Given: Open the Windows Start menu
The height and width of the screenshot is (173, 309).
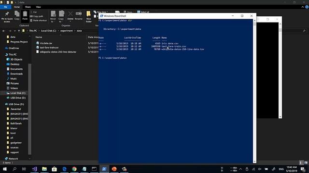Looking at the screenshot, I should pos(4,169).
